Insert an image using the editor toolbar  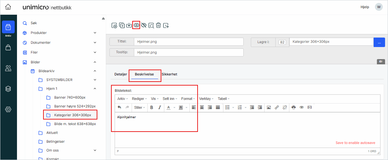coord(269,107)
